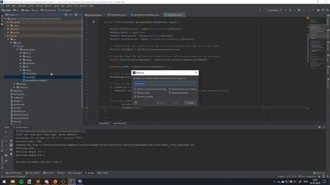Click processInput breadcrumb below editor
Viewport: 330px width, 185px height.
pyautogui.click(x=120, y=123)
